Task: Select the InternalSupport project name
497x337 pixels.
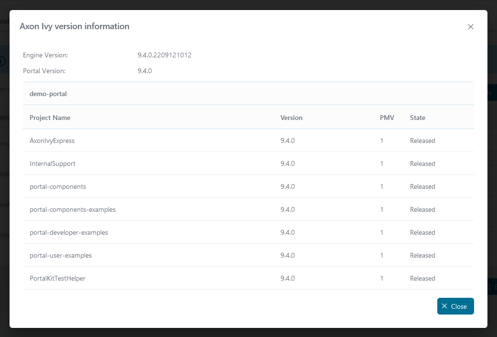Action: [x=53, y=163]
